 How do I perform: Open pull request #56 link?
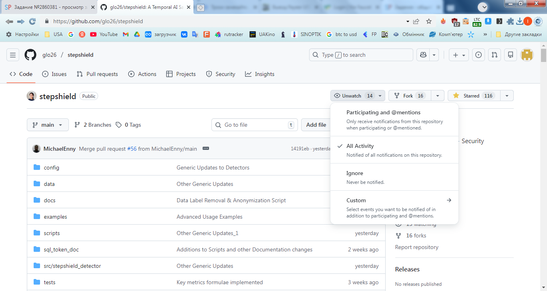(x=132, y=149)
